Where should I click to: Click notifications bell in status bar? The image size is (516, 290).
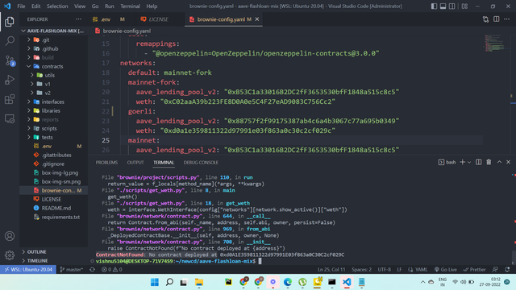pos(507,270)
